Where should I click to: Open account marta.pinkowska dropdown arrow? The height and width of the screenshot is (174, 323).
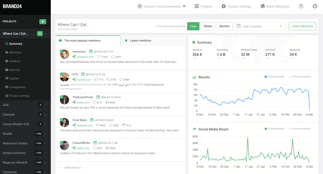pos(184,6)
